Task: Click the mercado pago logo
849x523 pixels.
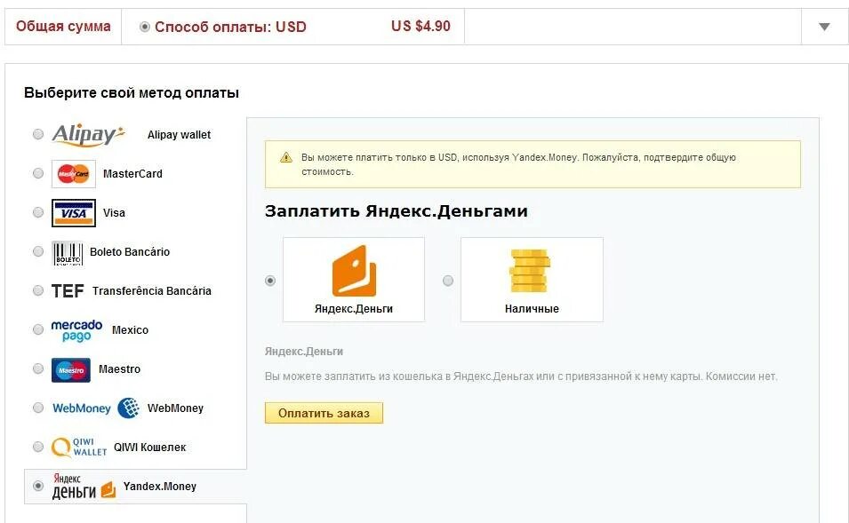Action: [76, 330]
